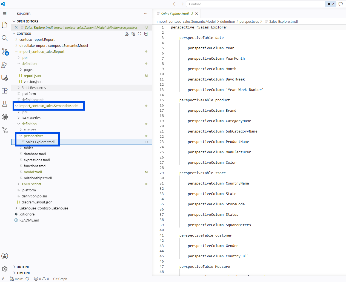This screenshot has height=282, width=346.
Task: Collapse import_contoso_sales.Report folder
Action: 42,51
